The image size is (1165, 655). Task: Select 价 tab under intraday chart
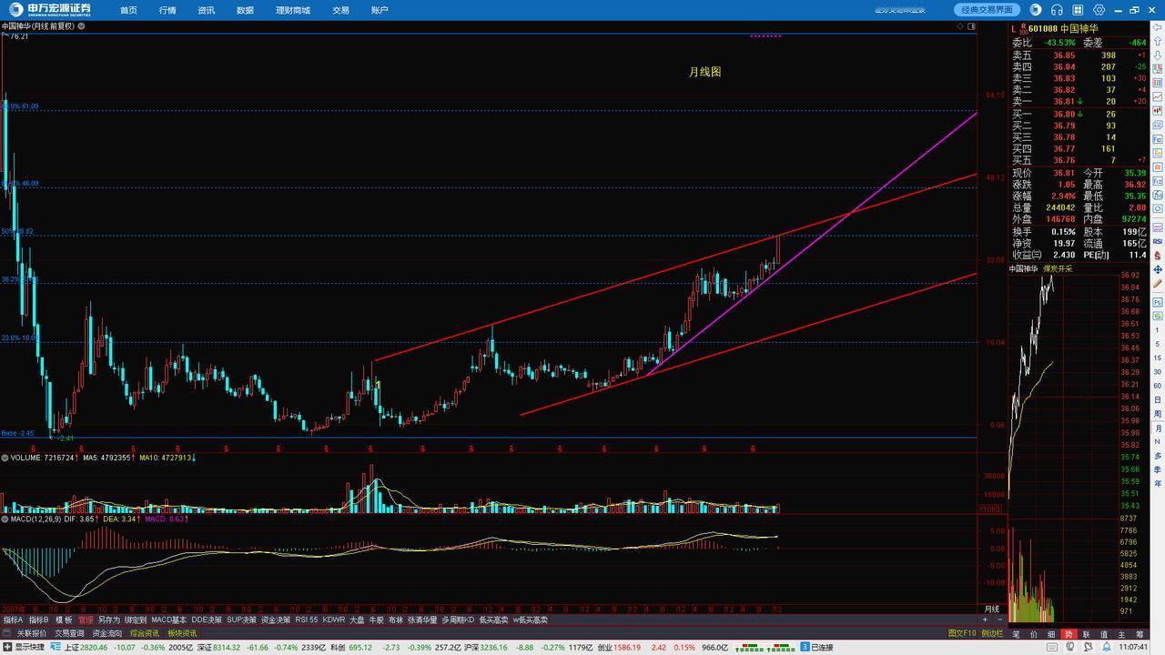(1034, 634)
